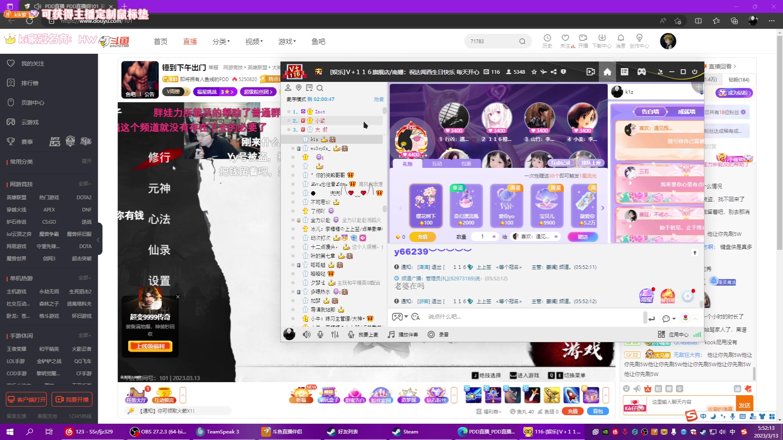Click the orange 充值 recharge button in YY

(x=422, y=237)
